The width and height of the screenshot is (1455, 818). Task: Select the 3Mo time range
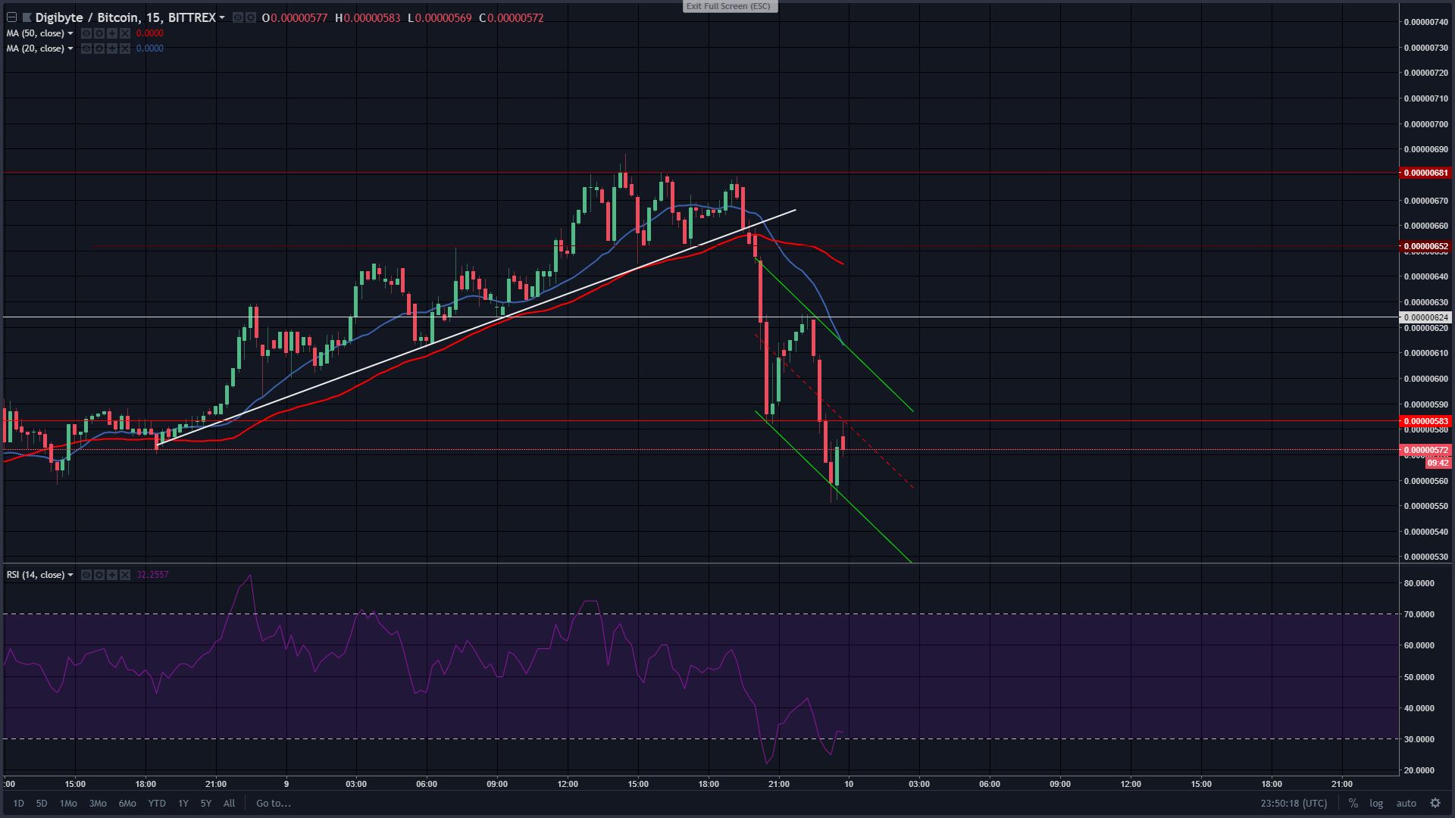click(x=98, y=803)
